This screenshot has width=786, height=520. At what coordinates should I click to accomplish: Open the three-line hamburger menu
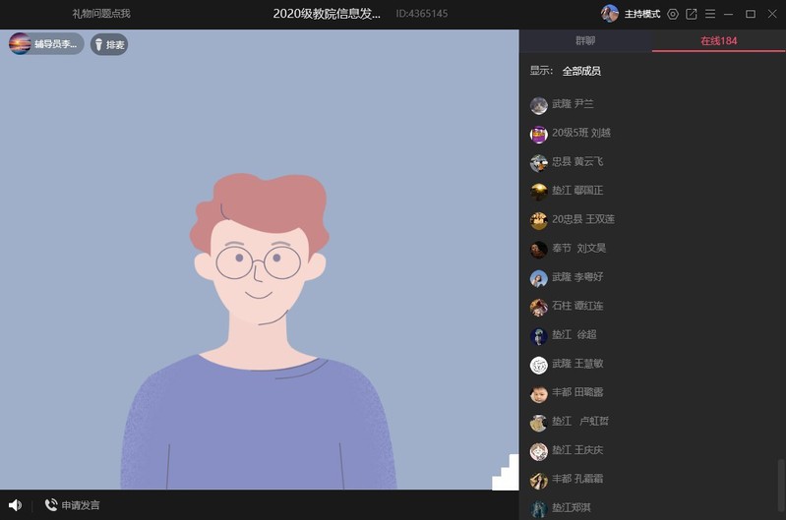pos(710,14)
